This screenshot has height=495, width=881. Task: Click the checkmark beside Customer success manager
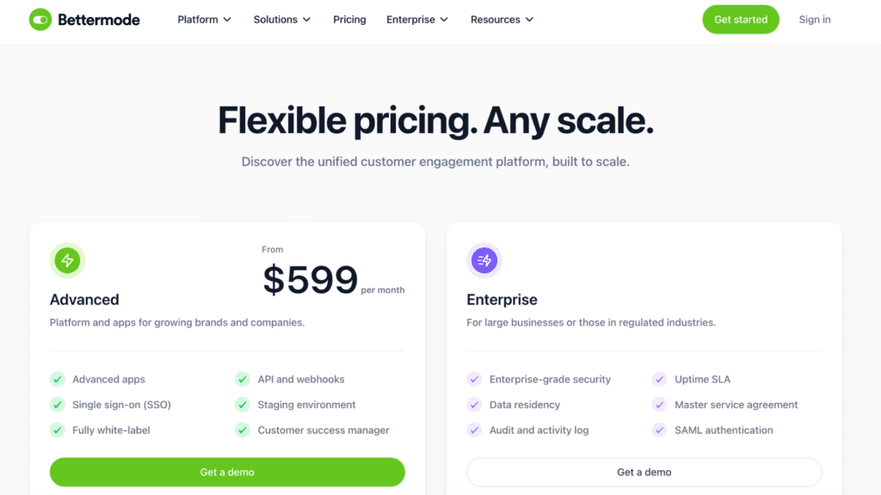point(243,431)
